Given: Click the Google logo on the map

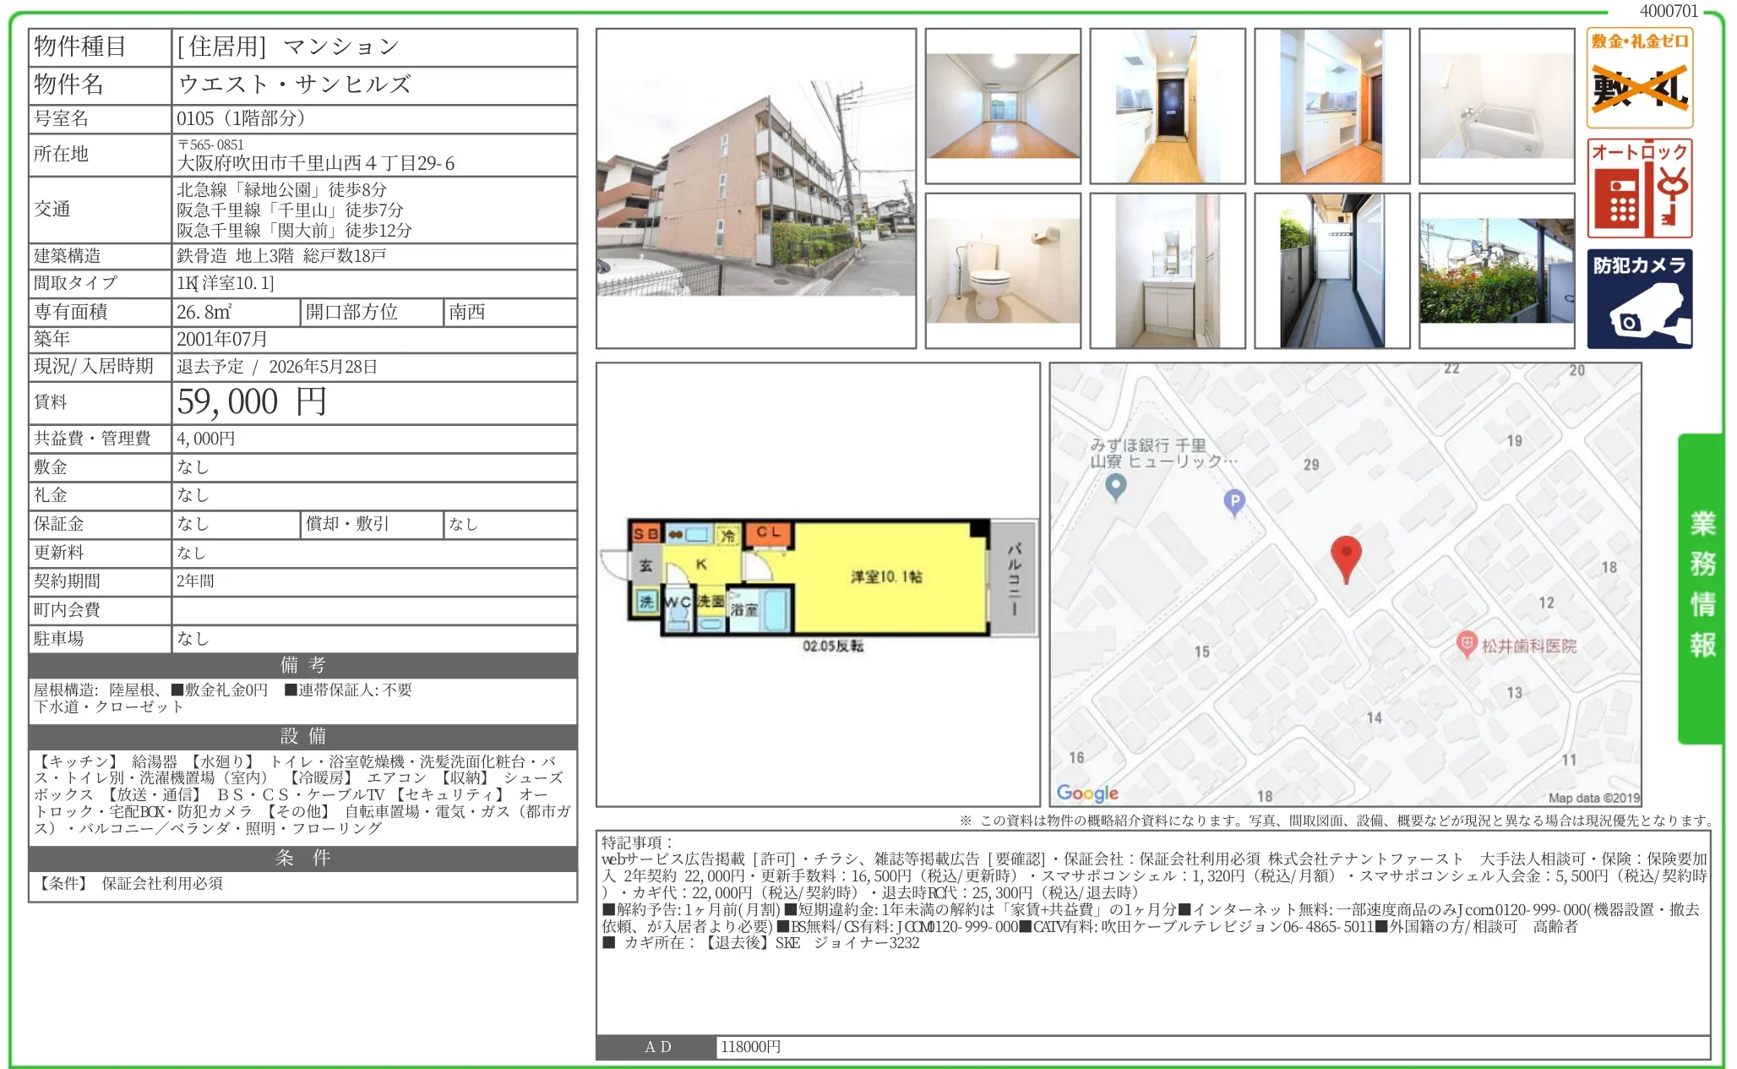Looking at the screenshot, I should pyautogui.click(x=1087, y=792).
